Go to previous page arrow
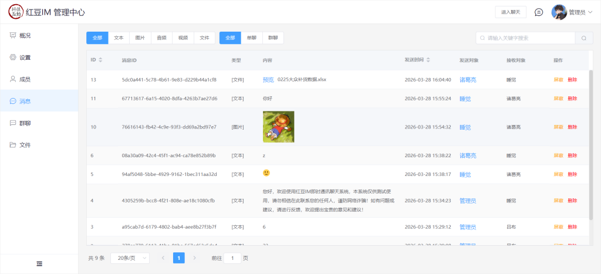601x274 pixels. 163,258
